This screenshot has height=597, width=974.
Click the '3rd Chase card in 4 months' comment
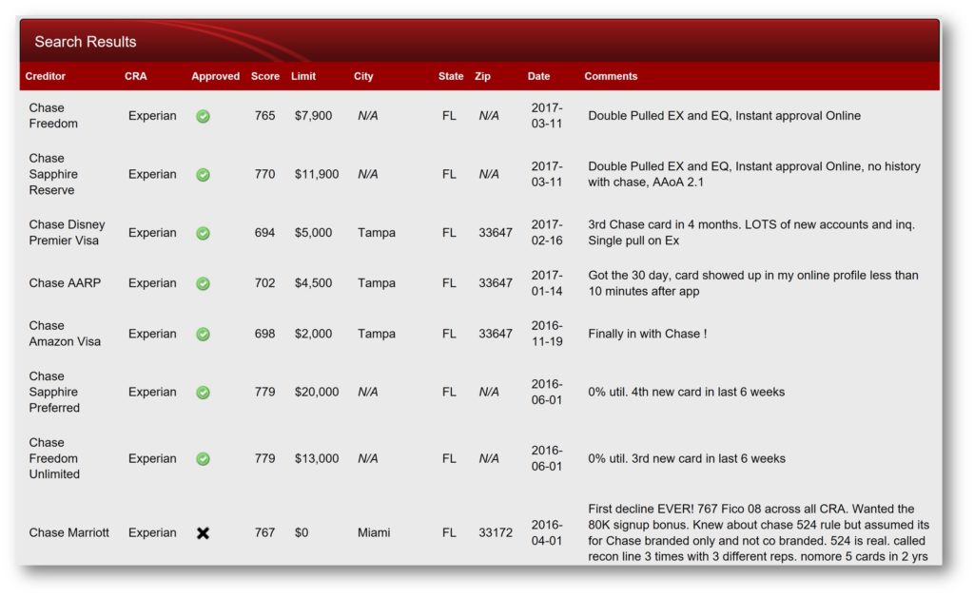tap(751, 233)
